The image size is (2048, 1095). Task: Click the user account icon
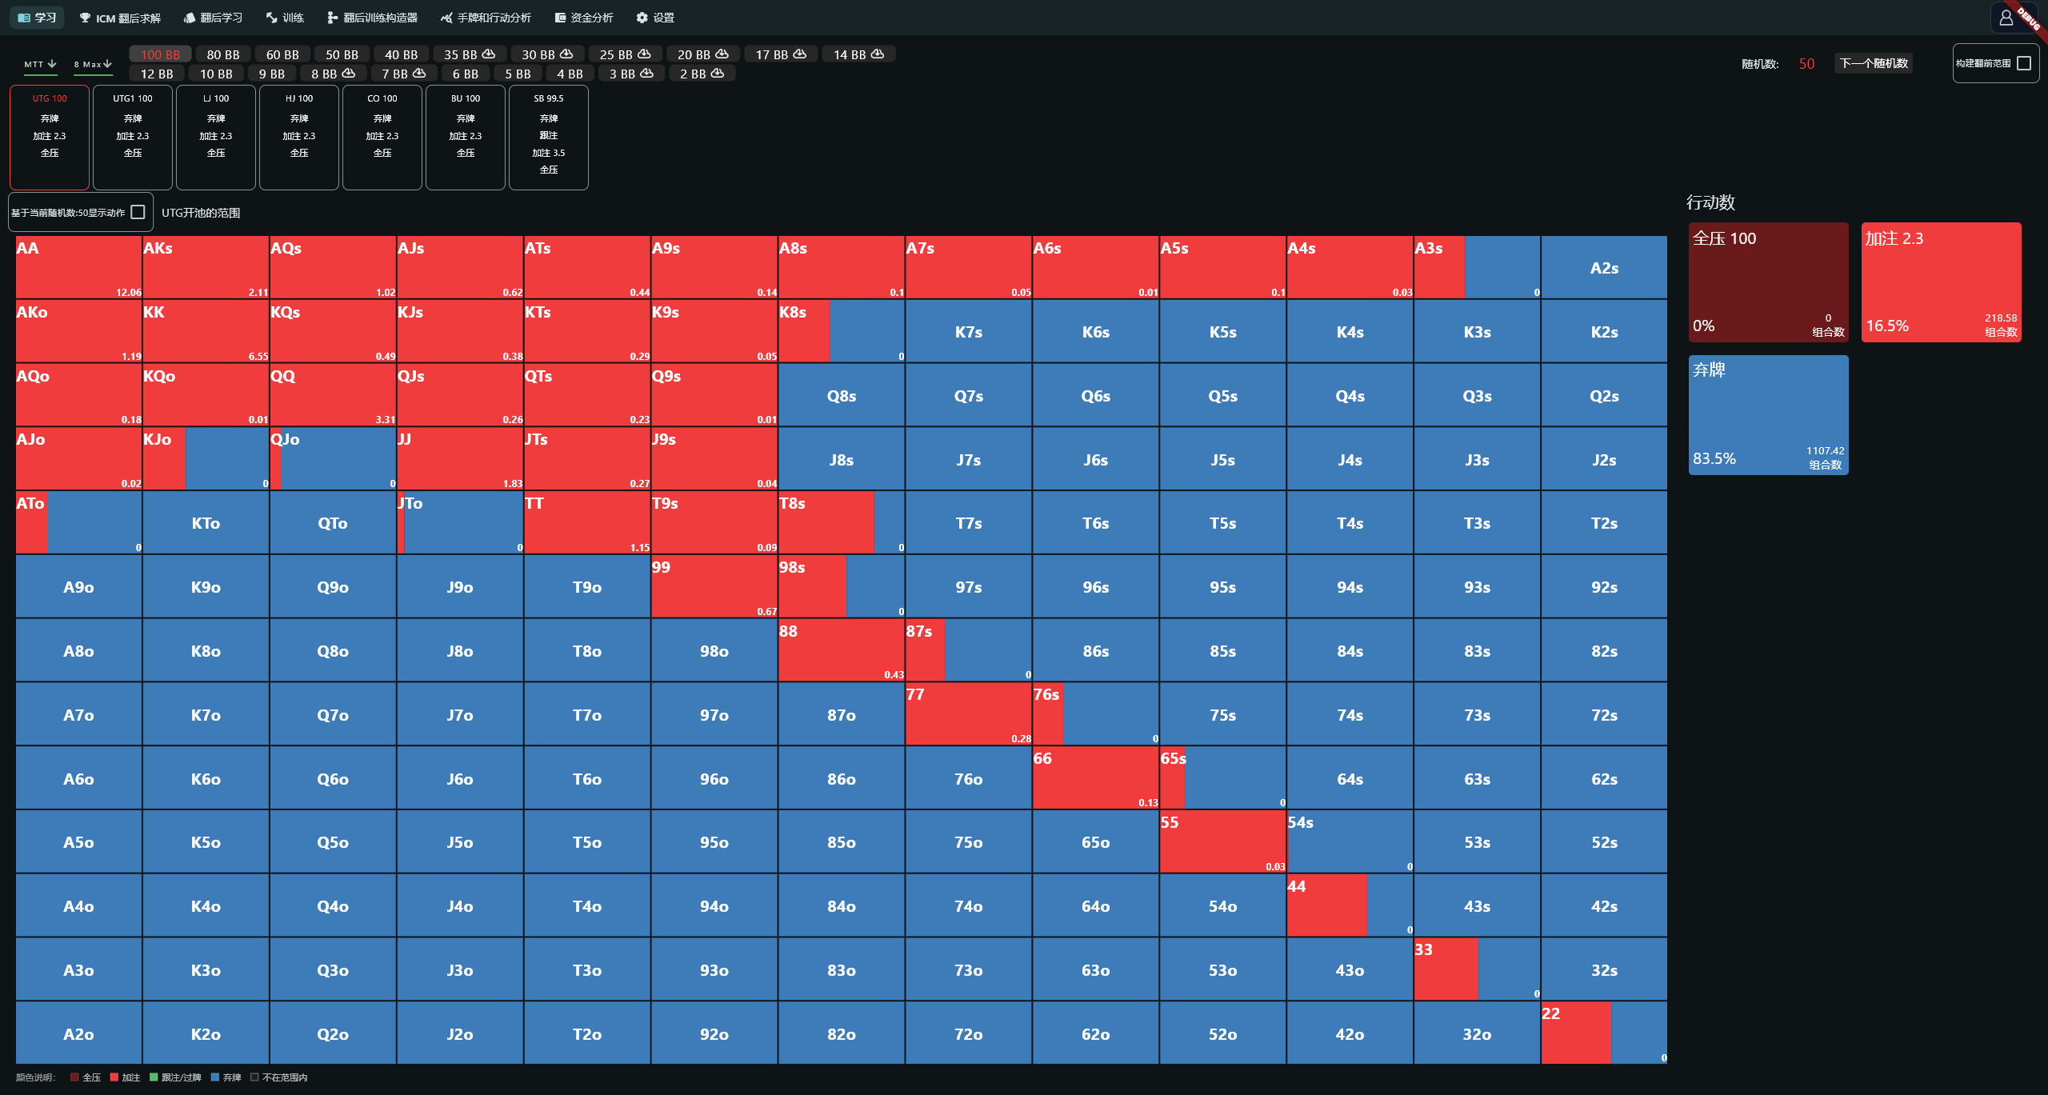click(2006, 17)
